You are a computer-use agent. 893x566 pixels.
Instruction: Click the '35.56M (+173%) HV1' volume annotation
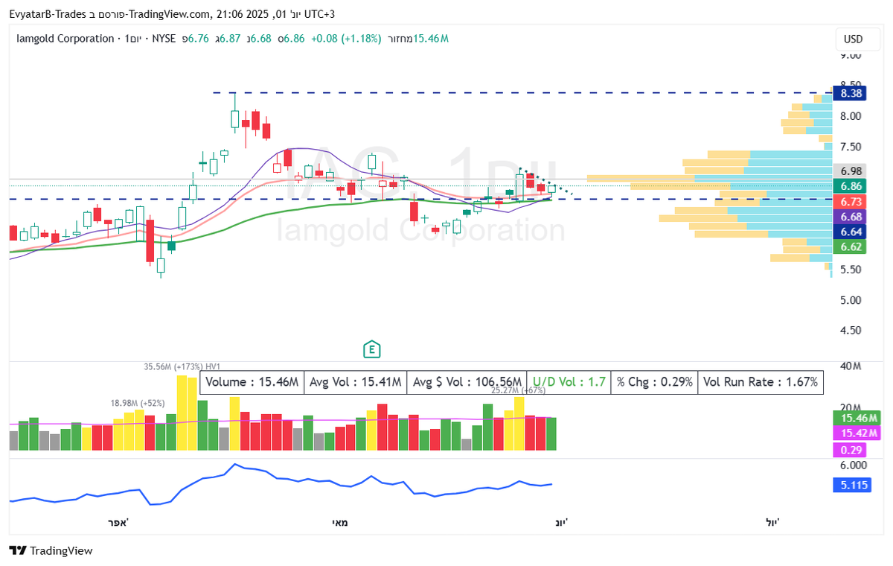point(182,366)
